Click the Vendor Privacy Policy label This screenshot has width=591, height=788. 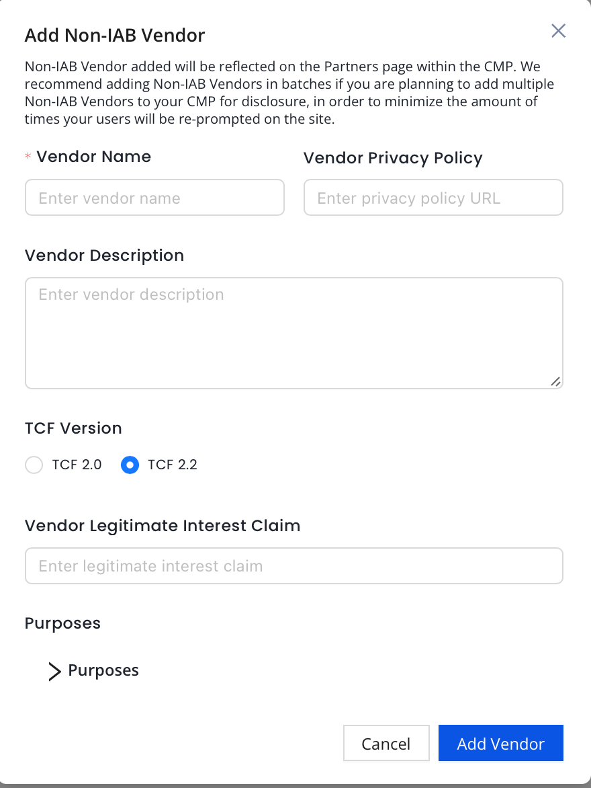393,158
